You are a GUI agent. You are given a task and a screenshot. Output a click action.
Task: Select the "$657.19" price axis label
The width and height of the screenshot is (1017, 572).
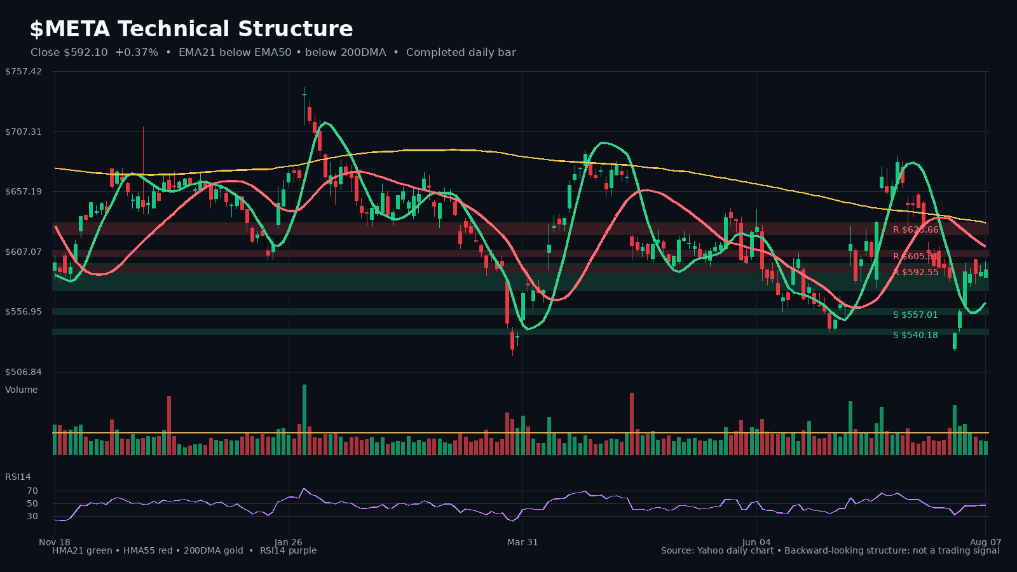pyautogui.click(x=24, y=191)
